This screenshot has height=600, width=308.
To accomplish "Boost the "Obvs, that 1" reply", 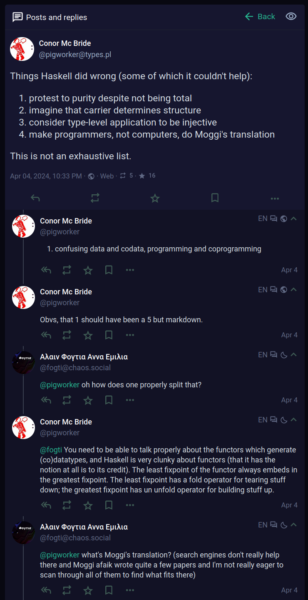I will tap(67, 335).
